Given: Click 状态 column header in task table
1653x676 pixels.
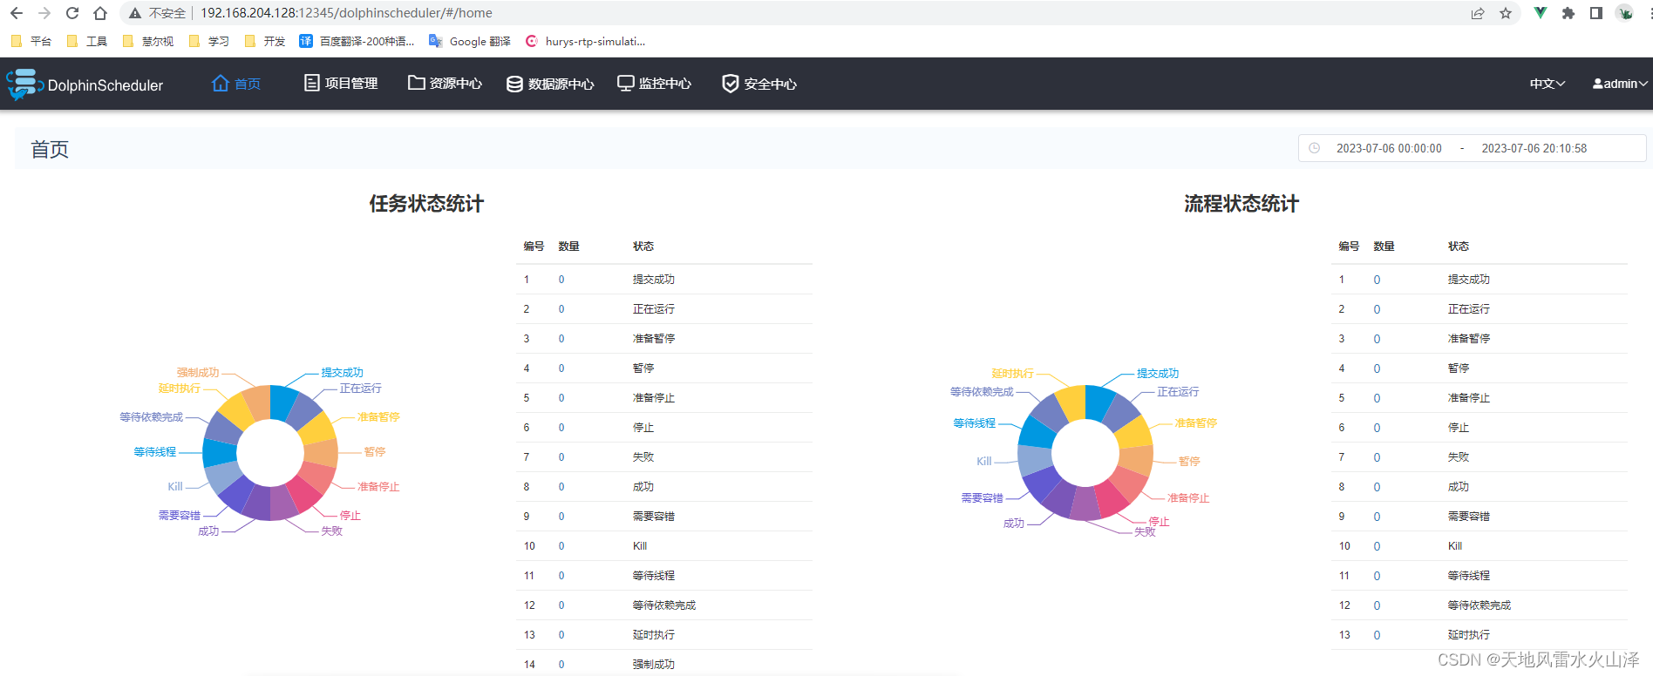Looking at the screenshot, I should 643,247.
